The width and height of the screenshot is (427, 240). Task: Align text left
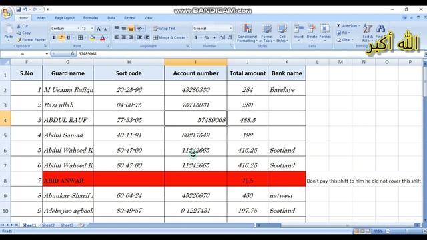[x=117, y=37]
